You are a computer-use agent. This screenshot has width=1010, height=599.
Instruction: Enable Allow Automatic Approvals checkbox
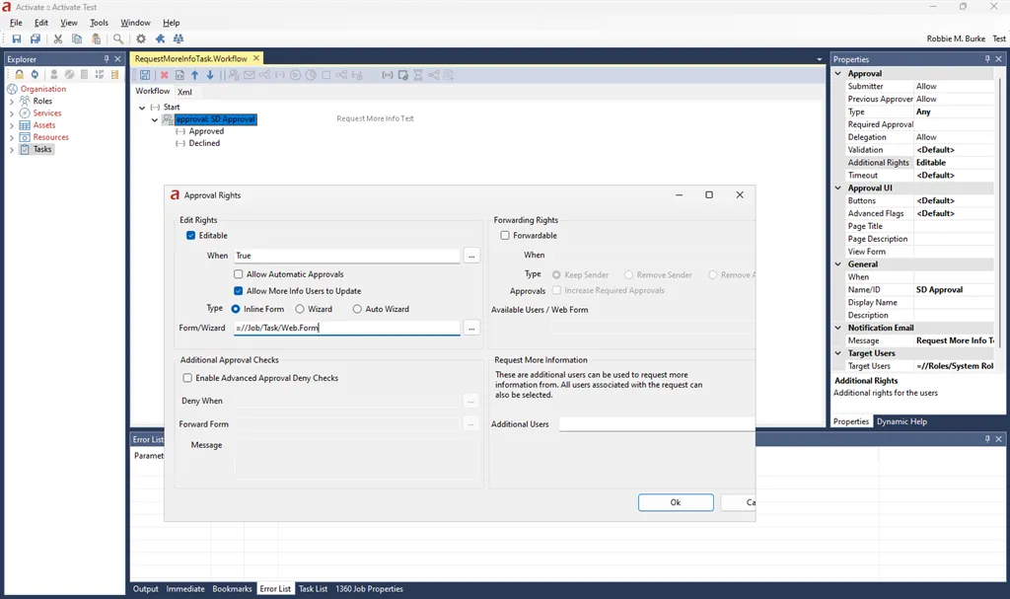239,274
